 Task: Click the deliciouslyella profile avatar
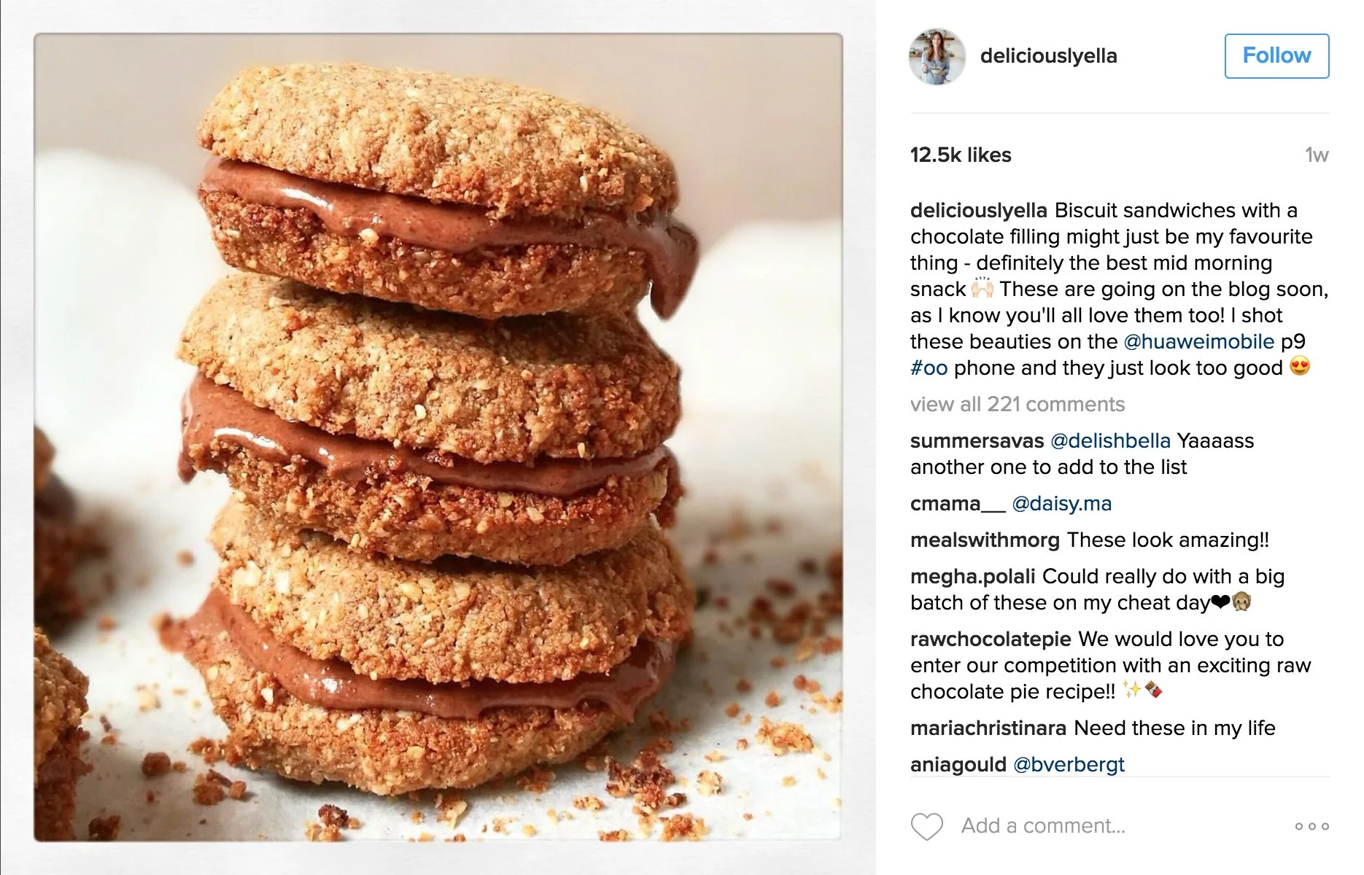pos(937,56)
